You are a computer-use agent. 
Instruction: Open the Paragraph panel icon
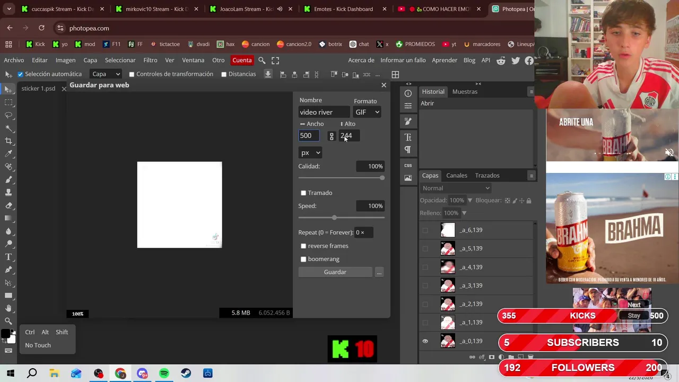(x=408, y=150)
